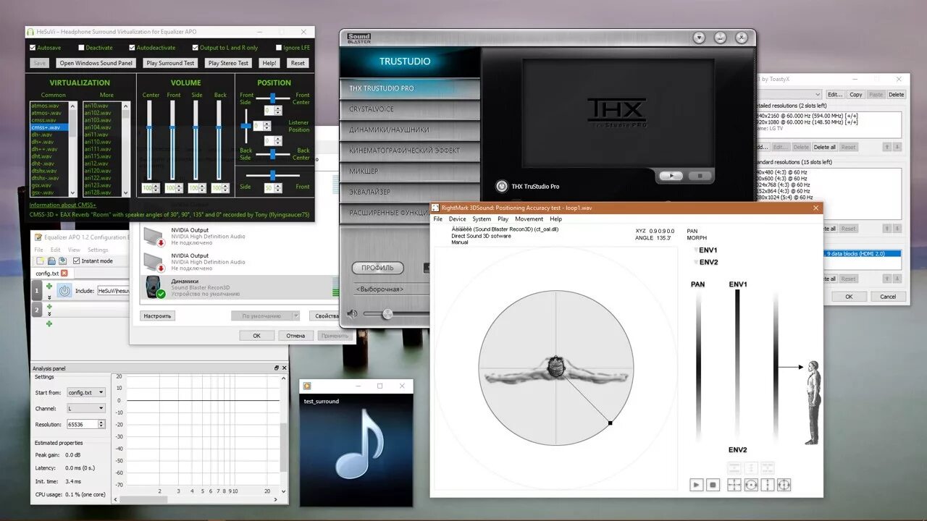Select atmos.wav in the Common list
This screenshot has height=521, width=927.
(50, 106)
